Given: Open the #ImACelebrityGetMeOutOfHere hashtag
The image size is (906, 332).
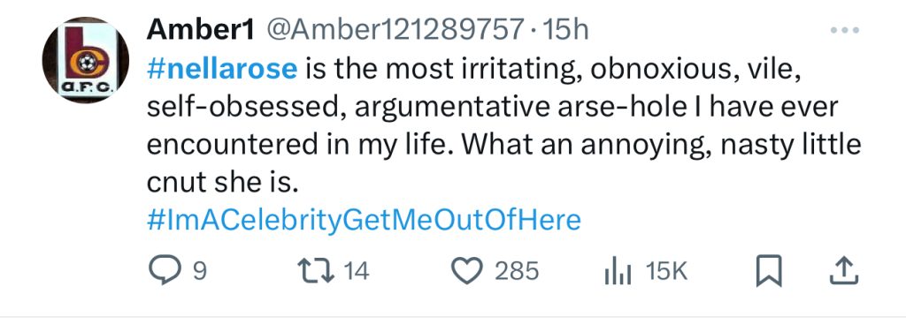Looking at the screenshot, I should (364, 222).
